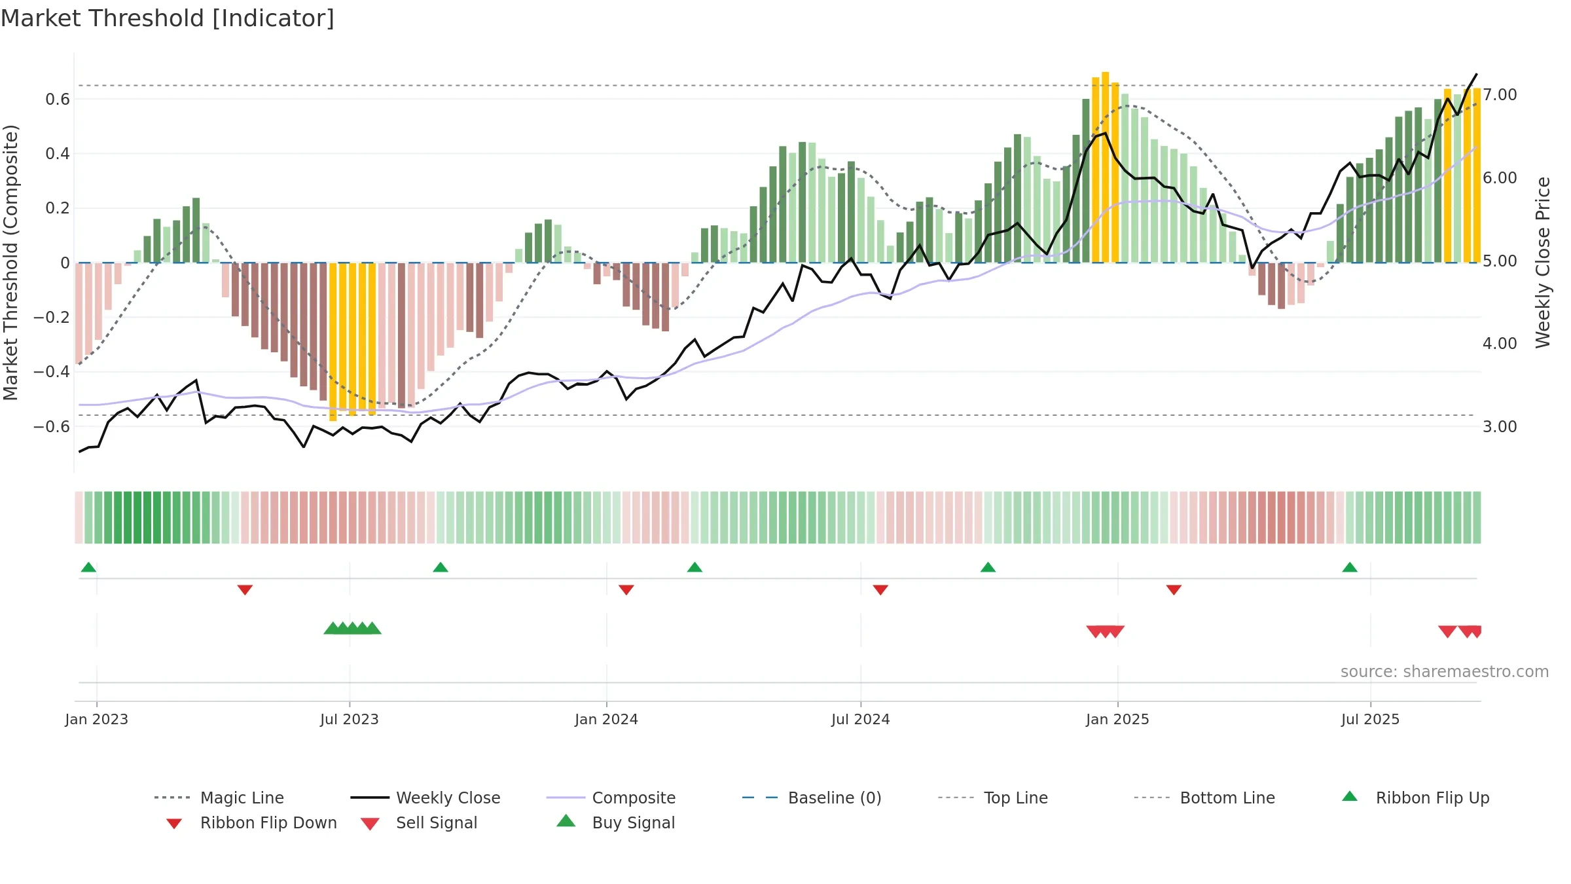Click the x-axis label Jul 2023

click(350, 719)
